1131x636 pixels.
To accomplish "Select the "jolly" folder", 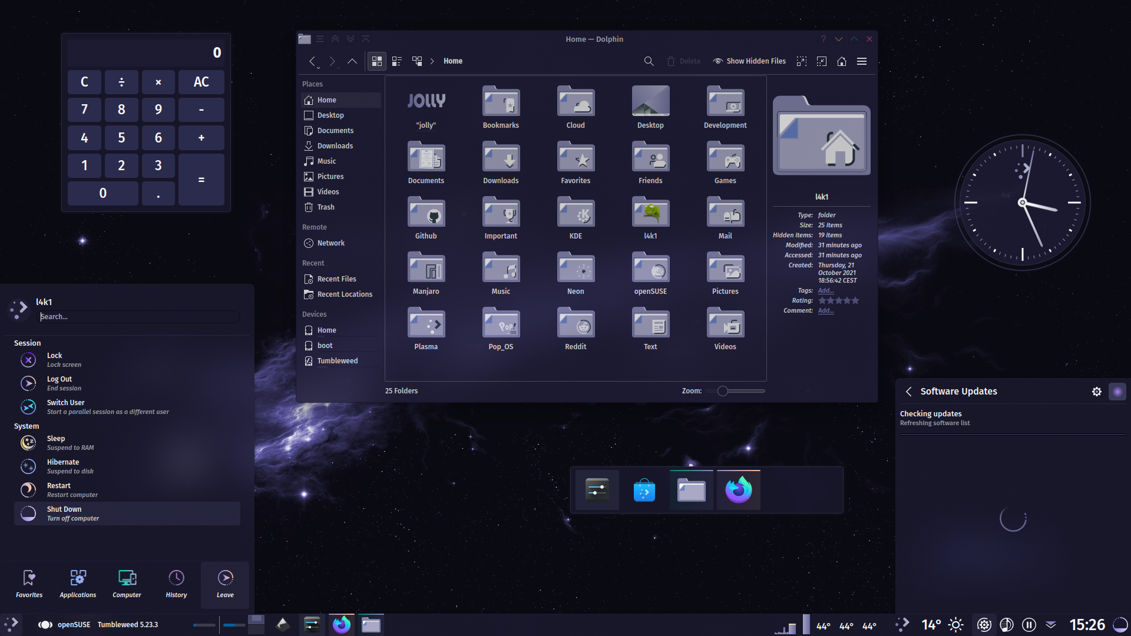I will point(426,107).
